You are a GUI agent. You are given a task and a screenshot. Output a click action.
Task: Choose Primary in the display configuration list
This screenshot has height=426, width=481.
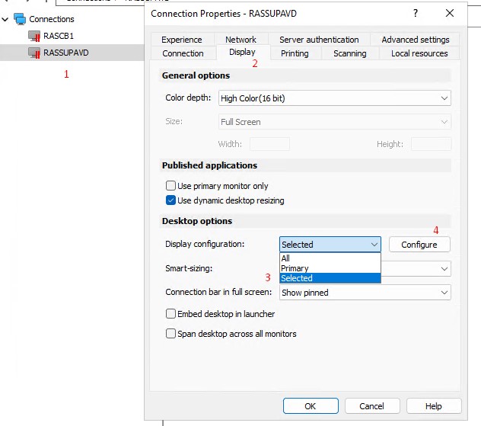coord(330,268)
